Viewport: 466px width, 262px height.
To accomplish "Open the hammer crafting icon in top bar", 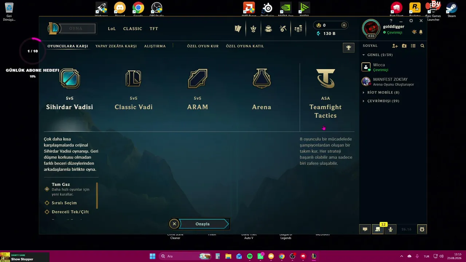I will [283, 29].
